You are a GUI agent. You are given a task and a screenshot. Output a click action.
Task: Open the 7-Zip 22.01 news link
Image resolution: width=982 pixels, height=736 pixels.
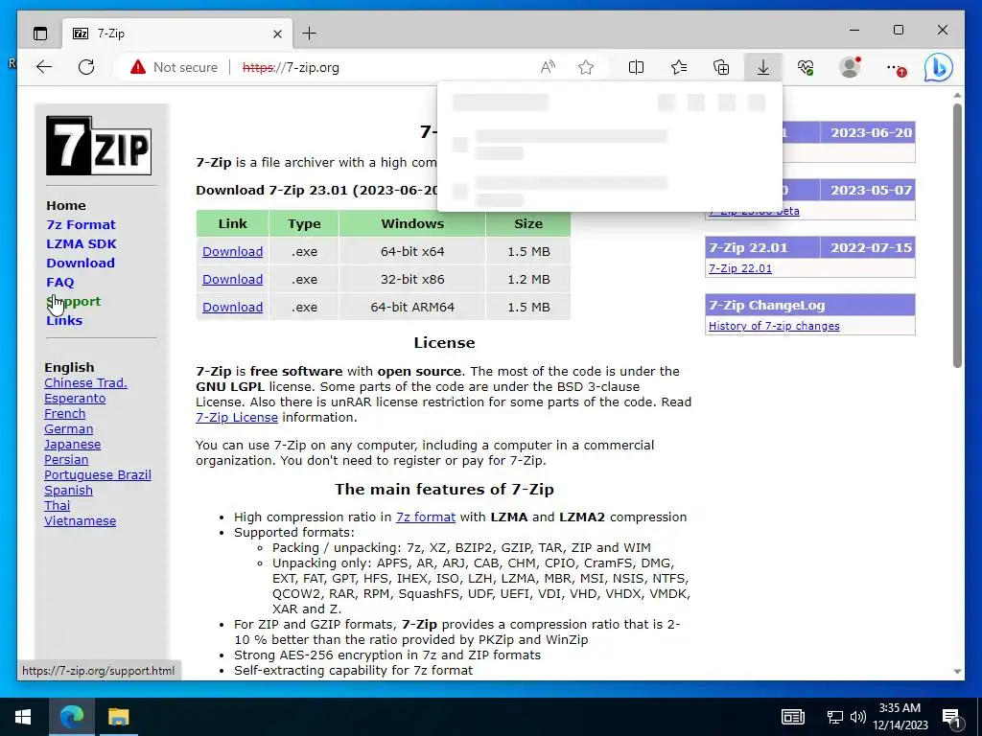[x=739, y=268]
